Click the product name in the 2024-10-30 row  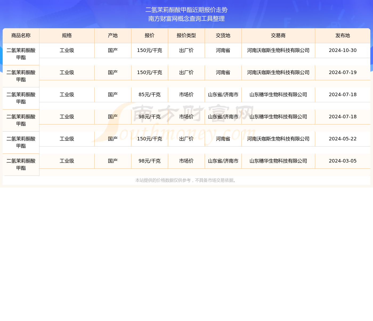(21, 54)
